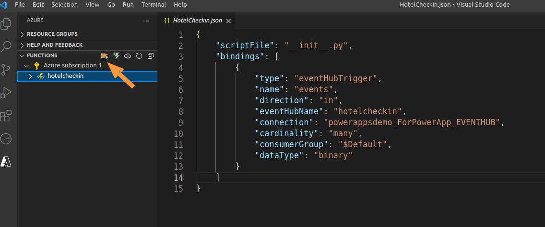Image resolution: width=545 pixels, height=227 pixels.
Task: Open the Extensions view
Action: click(6, 116)
